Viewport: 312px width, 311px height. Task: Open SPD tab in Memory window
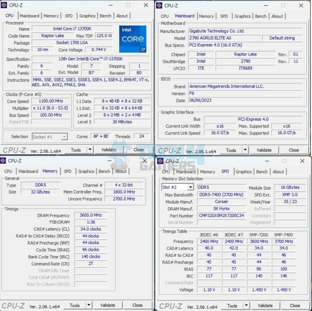coord(68,171)
